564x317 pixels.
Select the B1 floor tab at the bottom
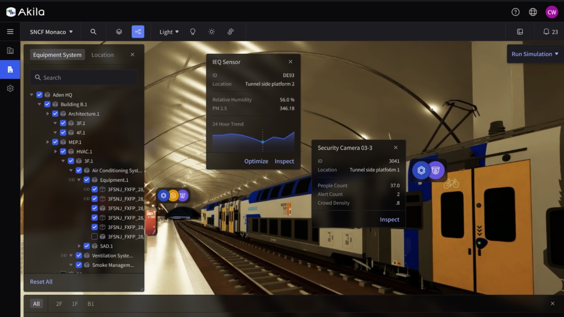tap(90, 303)
